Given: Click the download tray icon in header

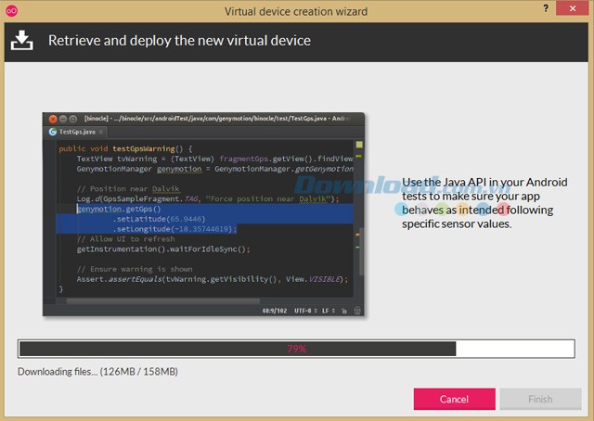Looking at the screenshot, I should (x=22, y=41).
